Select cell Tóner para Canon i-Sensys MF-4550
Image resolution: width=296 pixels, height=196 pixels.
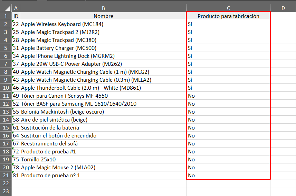click(x=103, y=96)
